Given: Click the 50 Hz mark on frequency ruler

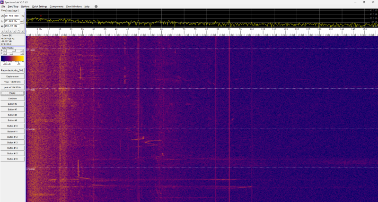Looking at the screenshot, I should point(139,29).
